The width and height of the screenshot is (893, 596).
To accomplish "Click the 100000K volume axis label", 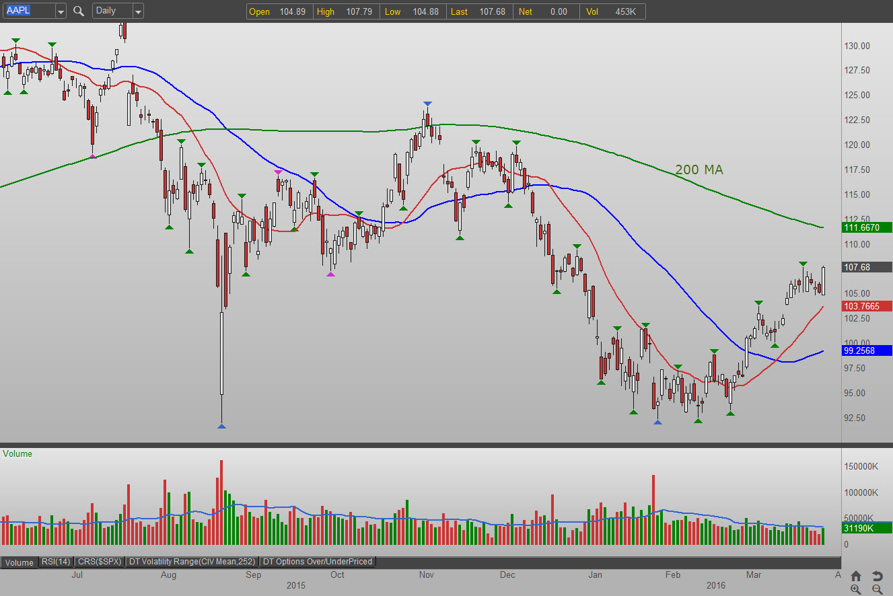I will click(x=861, y=493).
